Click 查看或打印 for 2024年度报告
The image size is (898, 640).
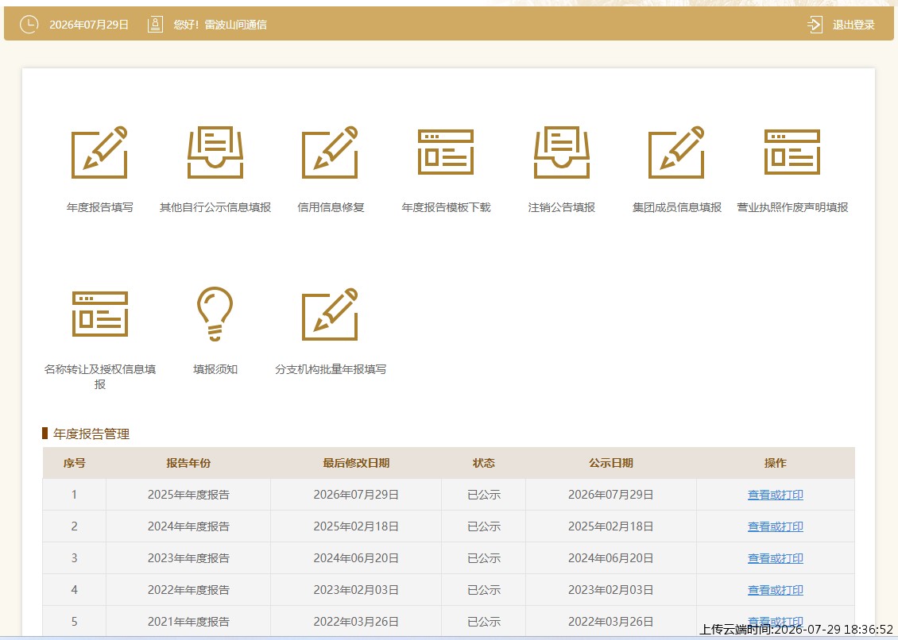pos(776,526)
